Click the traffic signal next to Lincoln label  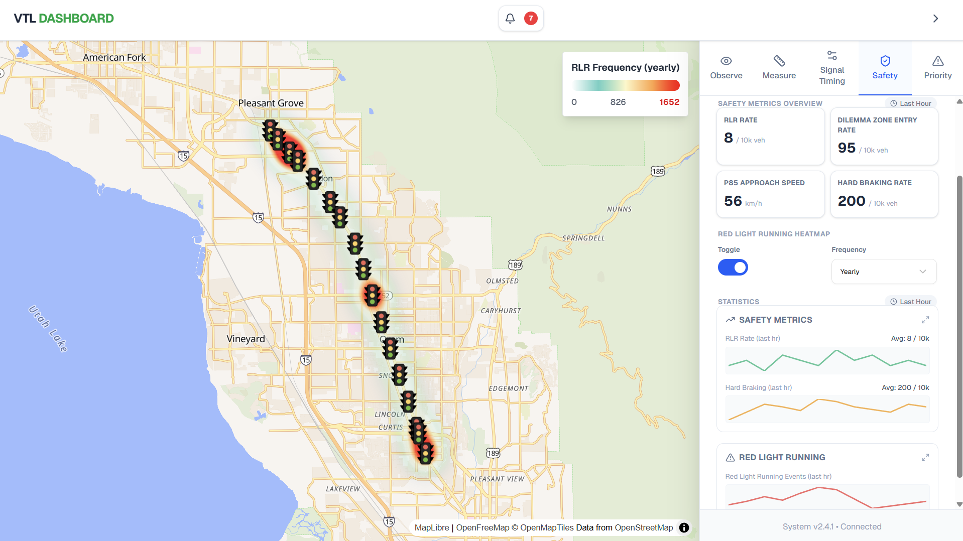click(408, 401)
